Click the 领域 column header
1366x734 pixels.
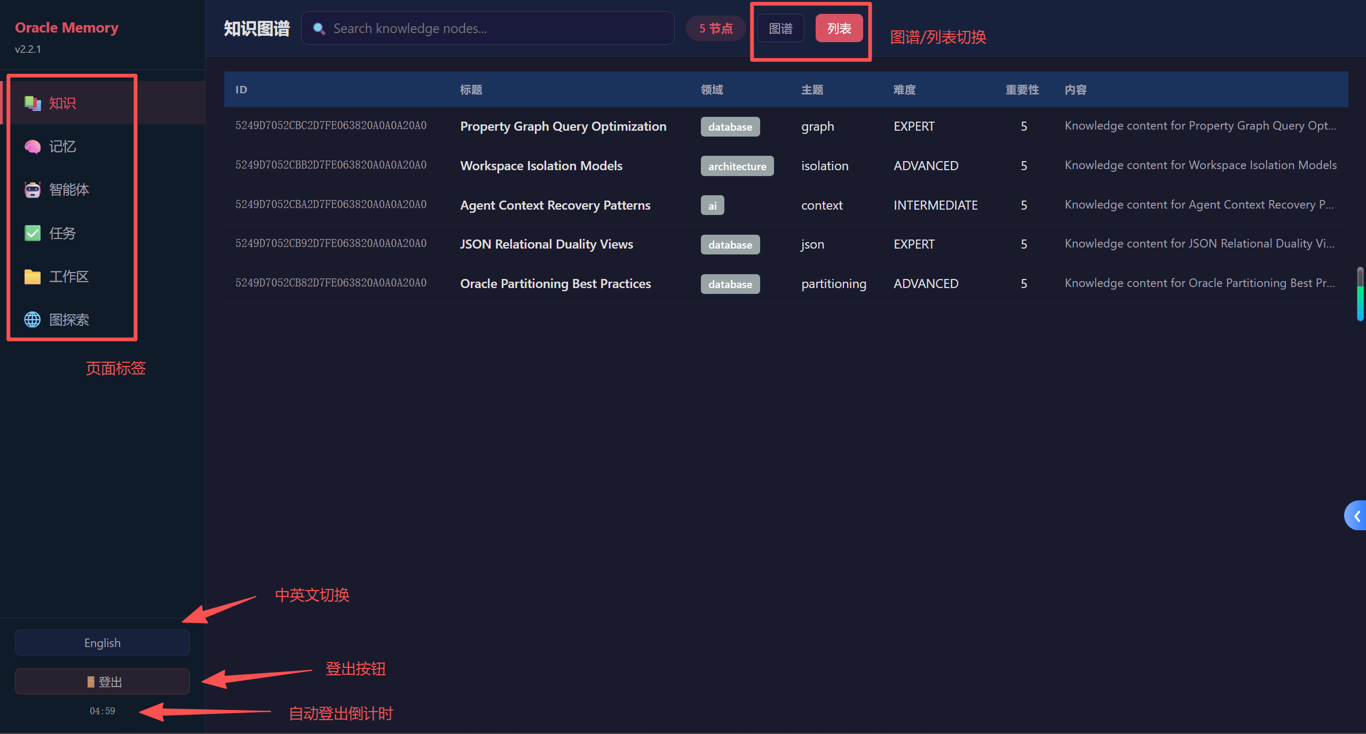pos(712,90)
